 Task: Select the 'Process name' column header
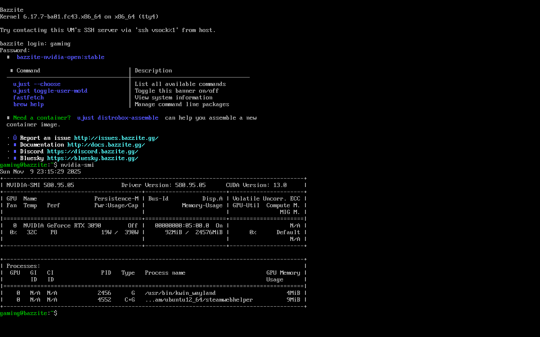(x=165, y=273)
